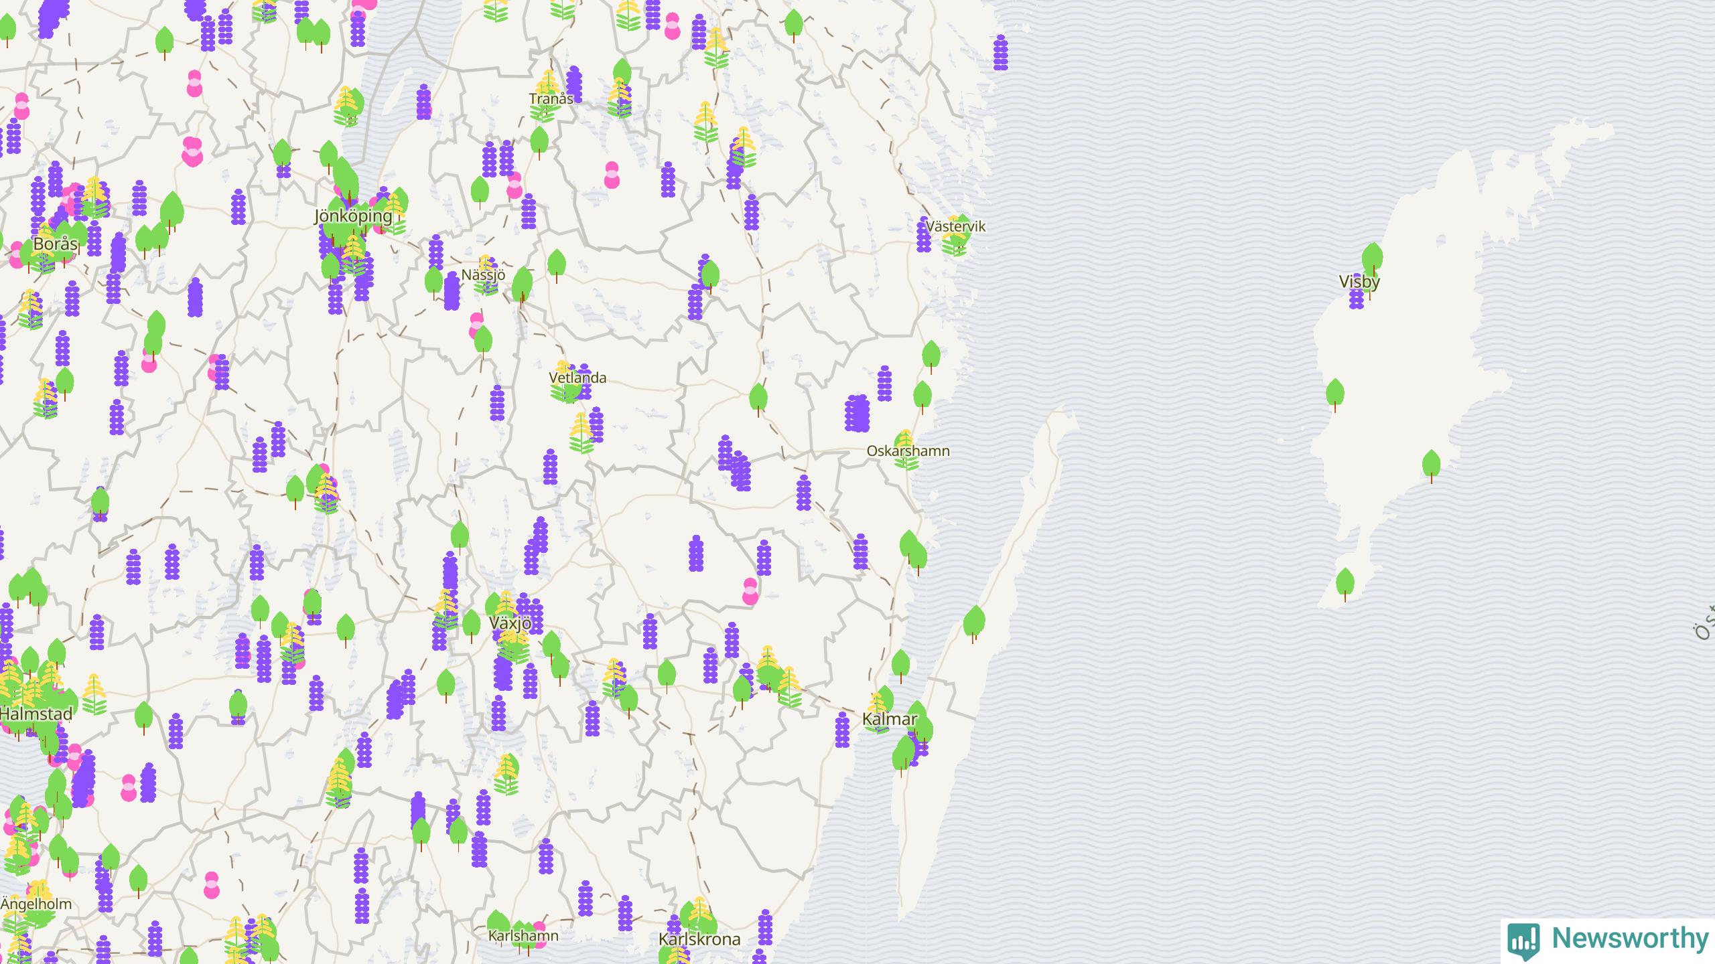Select the Halmstad city label
Viewport: 1715px width, 964px height.
(x=36, y=714)
